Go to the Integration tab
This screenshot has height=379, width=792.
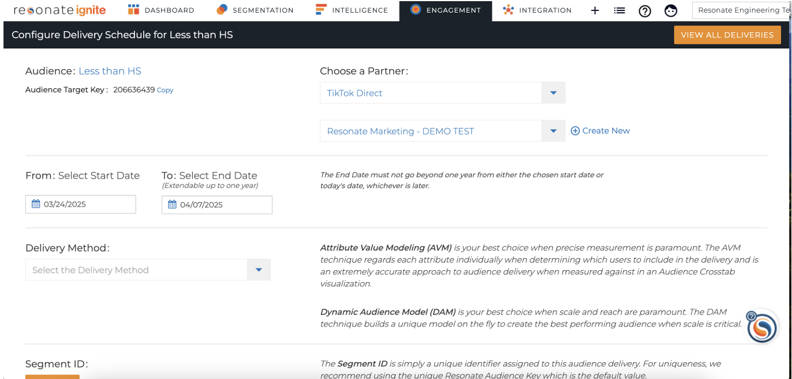coord(537,10)
